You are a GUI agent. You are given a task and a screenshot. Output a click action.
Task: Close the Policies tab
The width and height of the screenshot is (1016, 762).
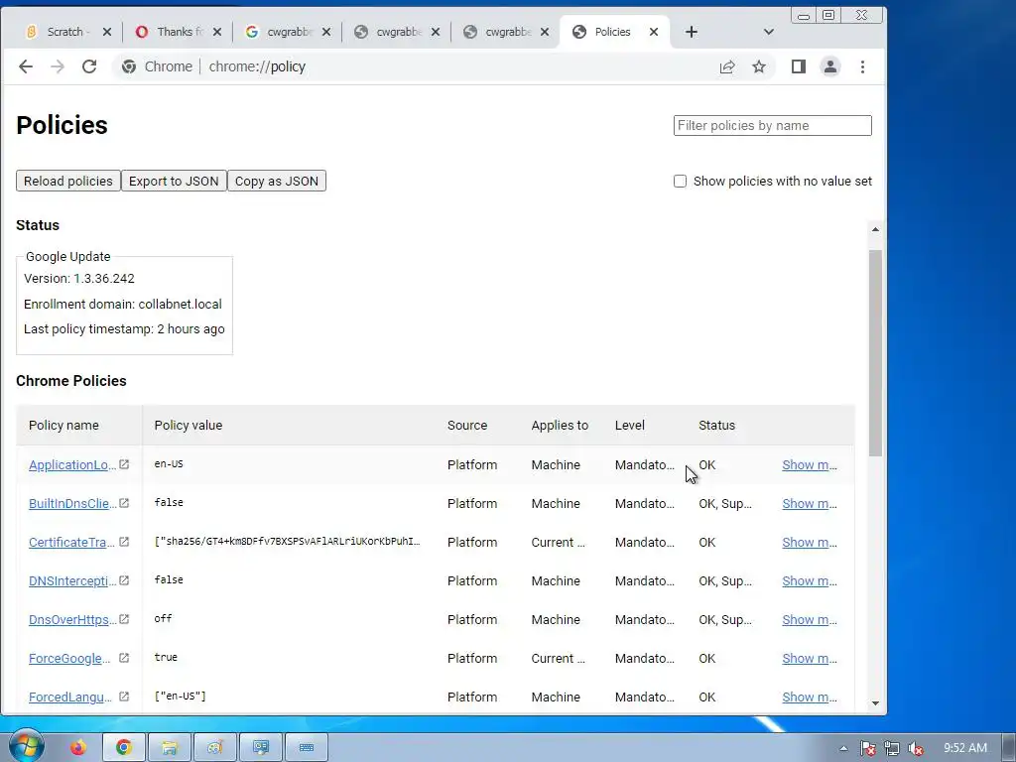(654, 32)
